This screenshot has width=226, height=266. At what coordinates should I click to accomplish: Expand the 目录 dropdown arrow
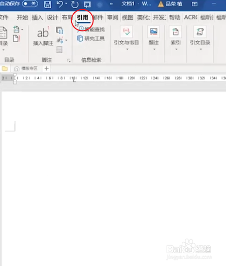3,50
